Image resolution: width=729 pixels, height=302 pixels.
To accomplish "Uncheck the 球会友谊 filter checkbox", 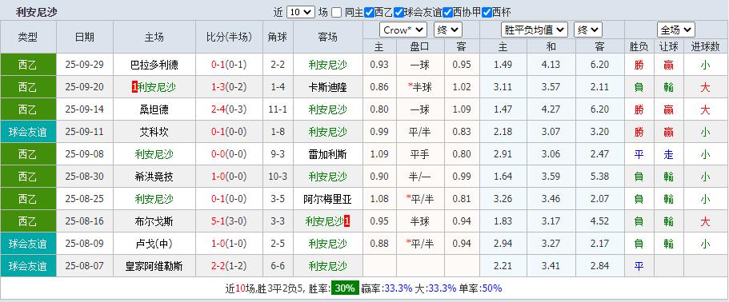I will pos(399,13).
